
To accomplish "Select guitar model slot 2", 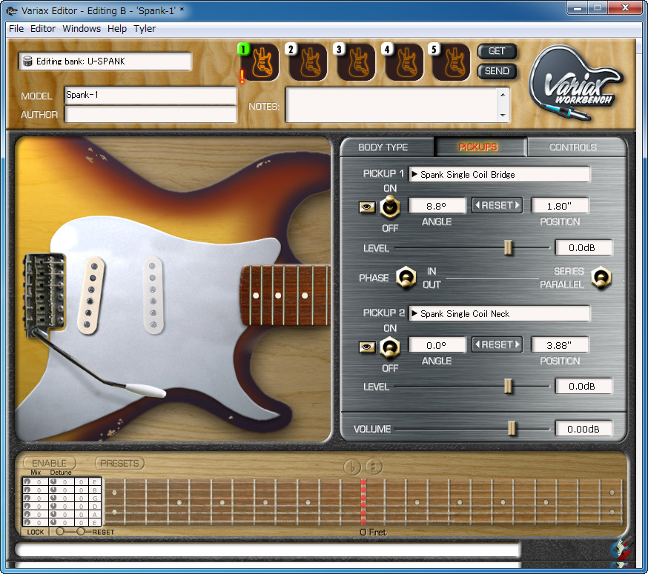I will tap(308, 62).
